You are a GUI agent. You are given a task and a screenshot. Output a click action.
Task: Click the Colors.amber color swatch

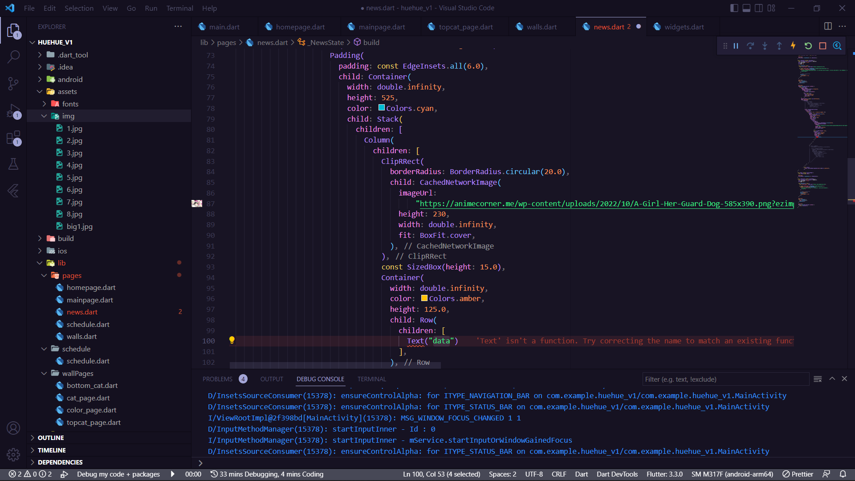coord(424,298)
